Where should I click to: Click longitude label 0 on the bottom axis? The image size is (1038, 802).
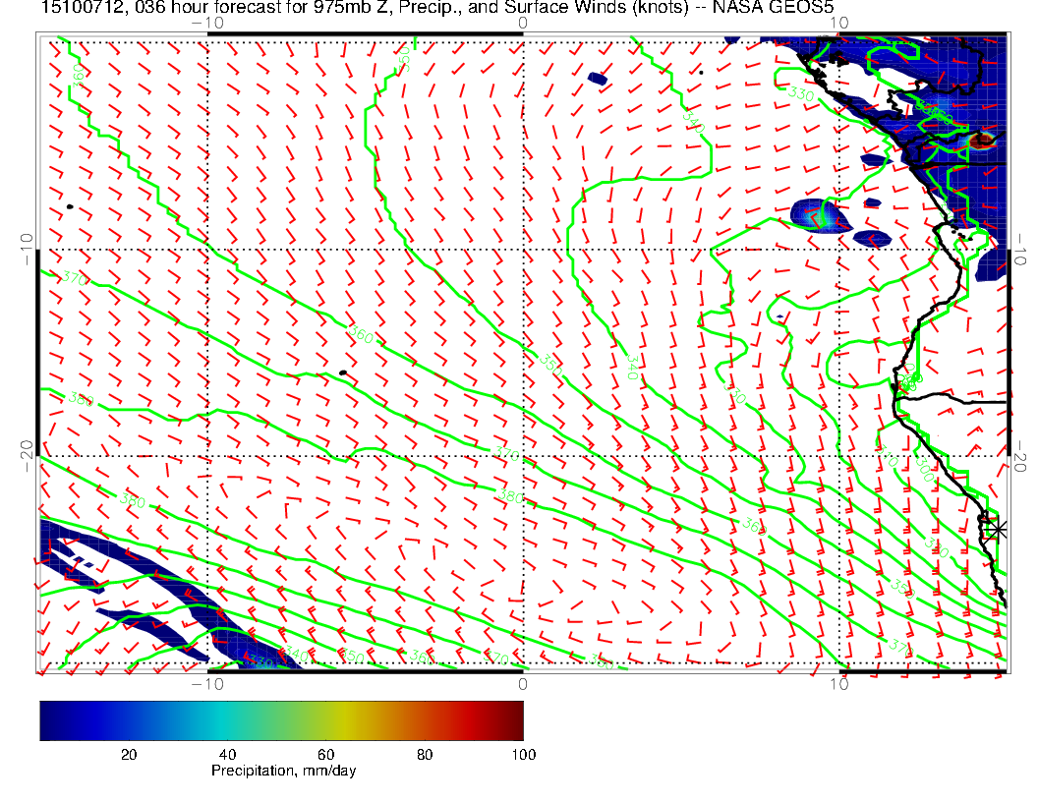coord(522,684)
